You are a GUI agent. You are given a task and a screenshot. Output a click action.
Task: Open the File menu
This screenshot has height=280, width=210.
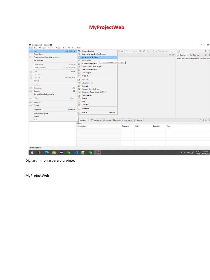(31, 48)
